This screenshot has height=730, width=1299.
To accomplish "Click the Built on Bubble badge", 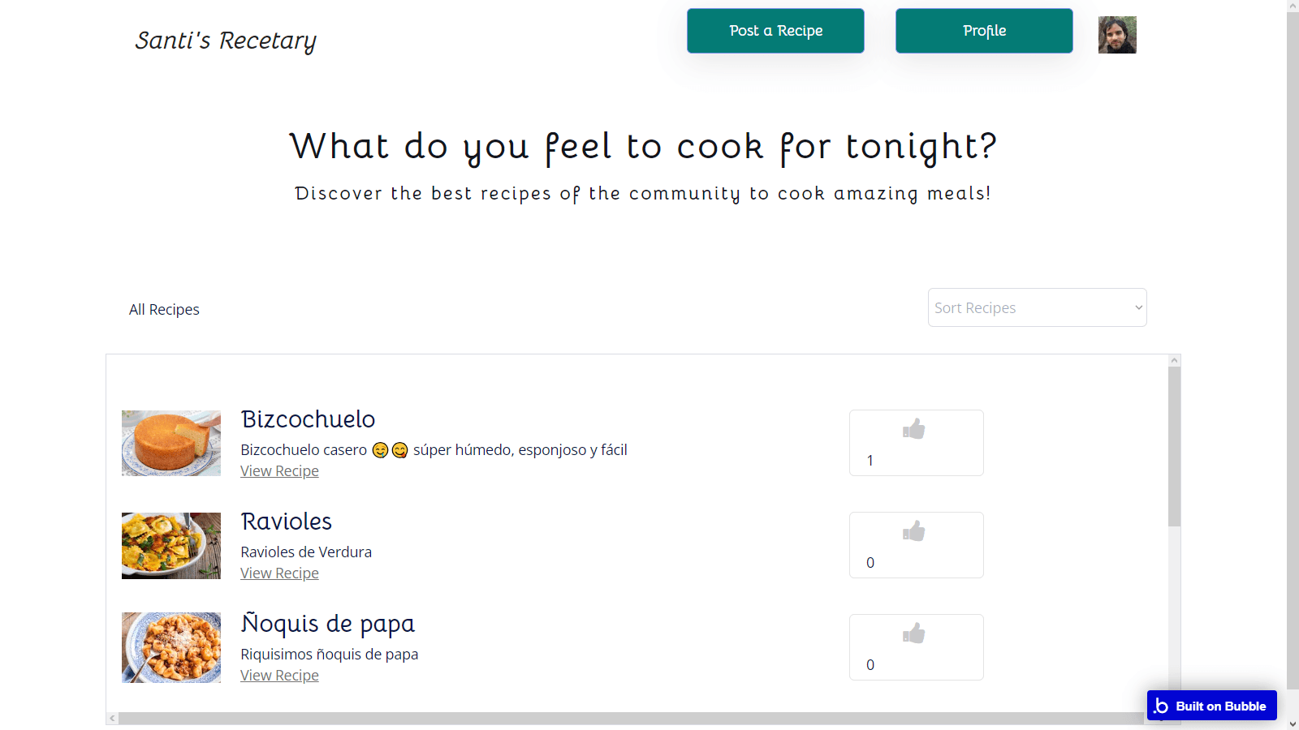I will pos(1211,706).
